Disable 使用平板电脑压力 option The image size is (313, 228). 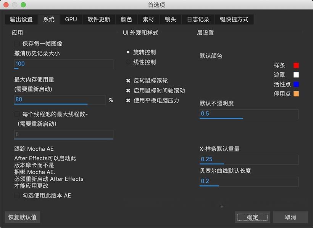pos(128,100)
